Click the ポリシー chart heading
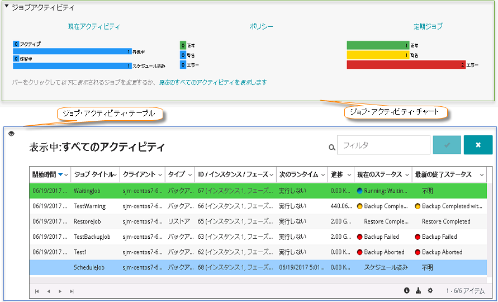 [x=261, y=26]
